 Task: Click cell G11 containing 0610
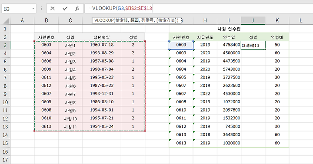[x=181, y=110]
